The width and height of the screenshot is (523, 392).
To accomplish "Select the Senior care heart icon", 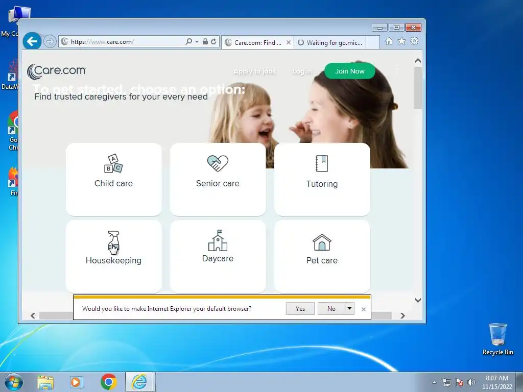I will pyautogui.click(x=218, y=163).
